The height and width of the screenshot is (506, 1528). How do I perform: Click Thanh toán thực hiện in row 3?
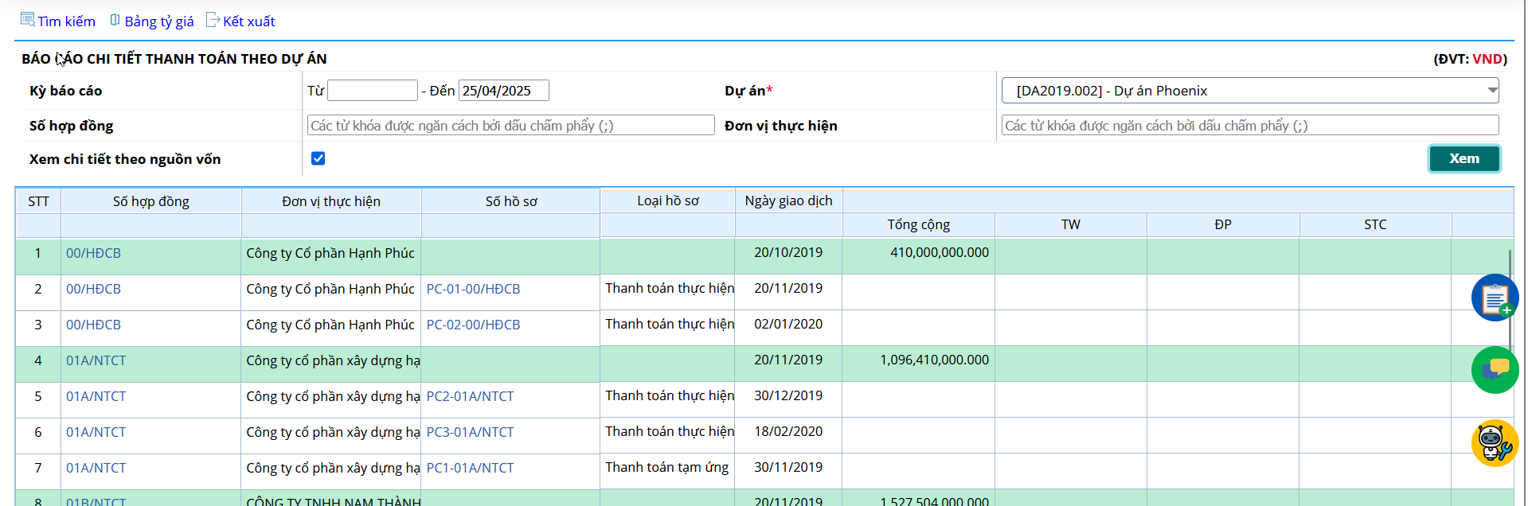click(670, 324)
